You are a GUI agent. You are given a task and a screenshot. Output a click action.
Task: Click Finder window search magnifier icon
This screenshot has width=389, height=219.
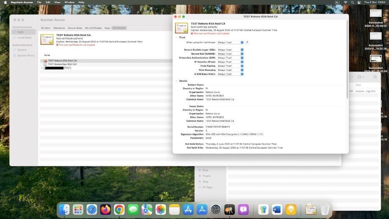point(375,77)
